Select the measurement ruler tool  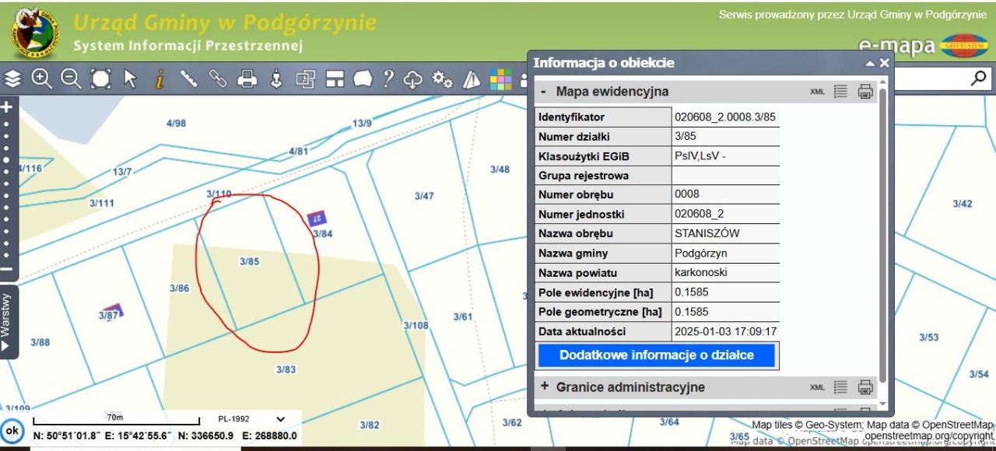(188, 79)
